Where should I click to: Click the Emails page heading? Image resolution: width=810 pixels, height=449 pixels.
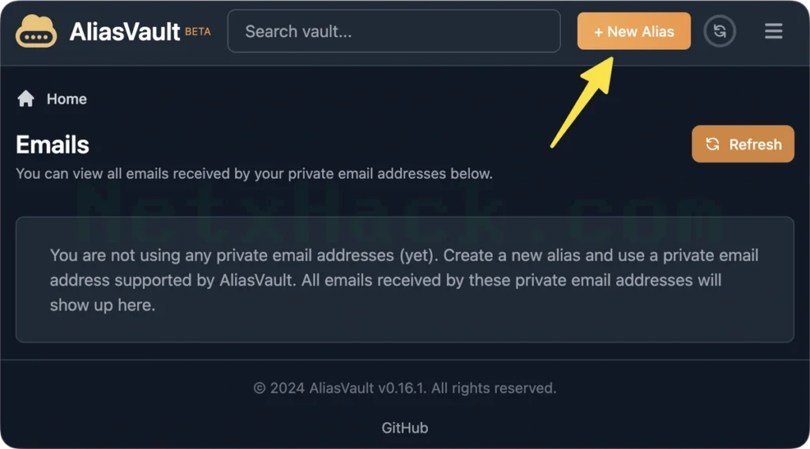click(x=53, y=144)
